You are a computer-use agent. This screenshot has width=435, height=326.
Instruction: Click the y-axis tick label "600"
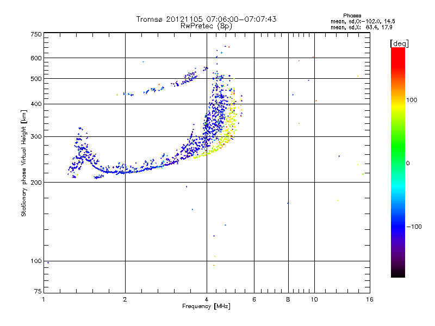(36, 58)
